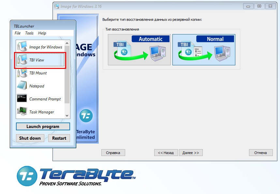Viewport: 280px width, 194px height.
Task: Cancel the wizard with Отмена
Action: (x=261, y=153)
